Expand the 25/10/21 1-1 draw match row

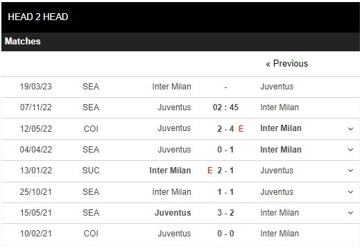pyautogui.click(x=350, y=192)
